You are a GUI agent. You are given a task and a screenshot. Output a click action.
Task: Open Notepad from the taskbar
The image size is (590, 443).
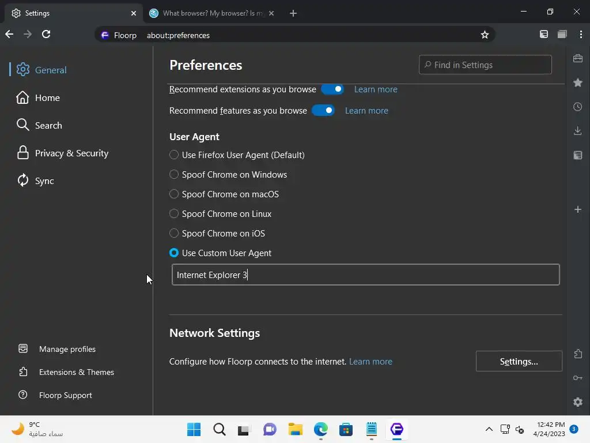click(x=372, y=429)
